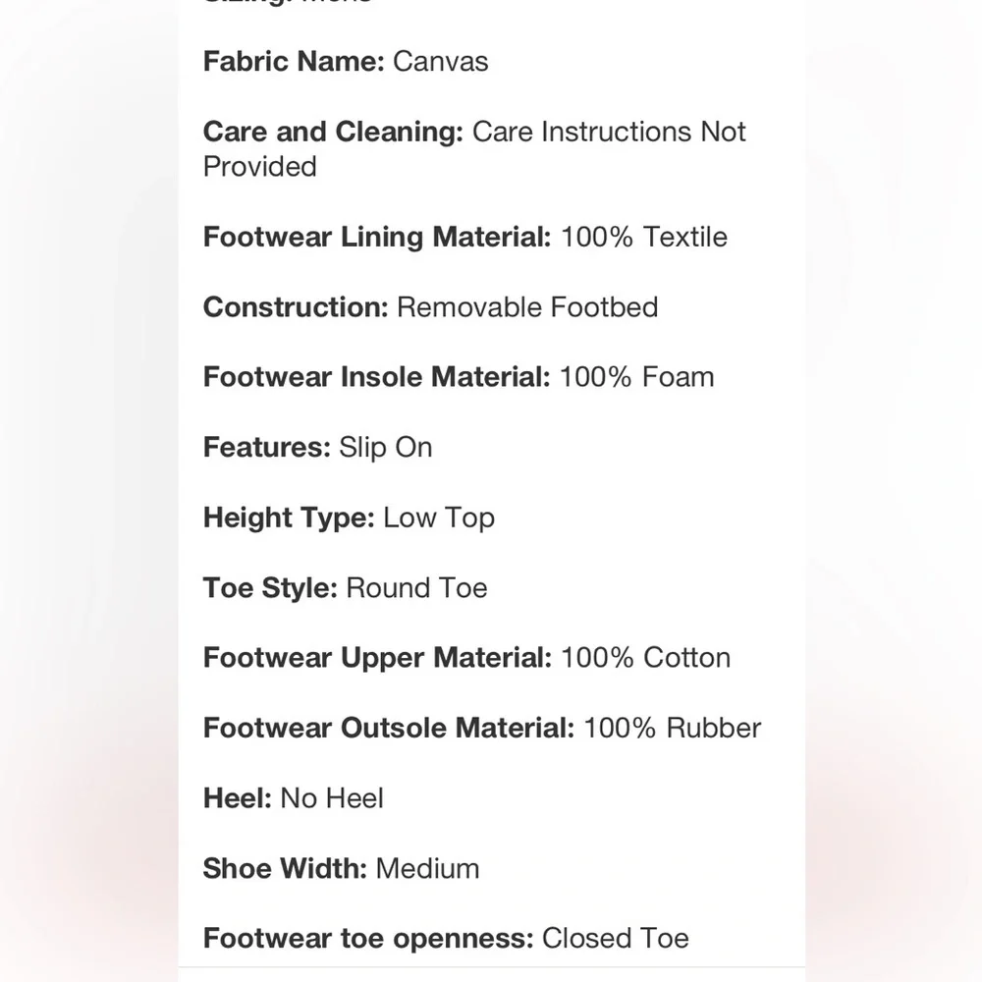This screenshot has width=982, height=982.
Task: Click the 100% Foam value
Action: click(636, 377)
